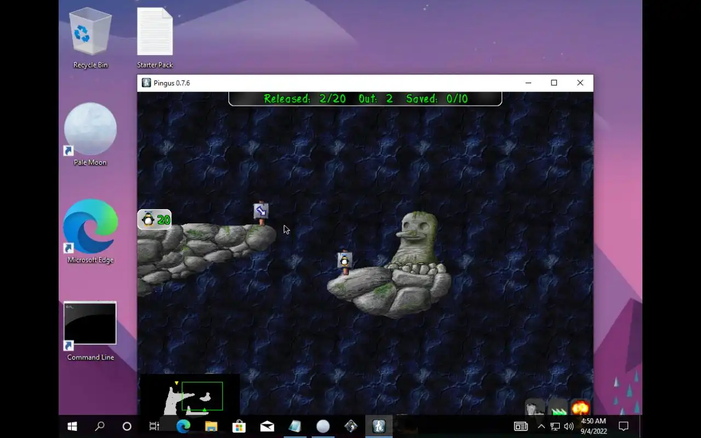
Task: Click the penguin signpost on the island
Action: 344,262
